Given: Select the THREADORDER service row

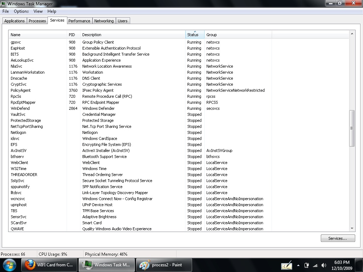Looking at the screenshot, I should coord(179,175).
